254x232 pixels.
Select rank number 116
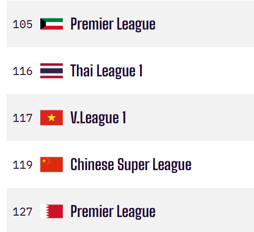pos(22,71)
